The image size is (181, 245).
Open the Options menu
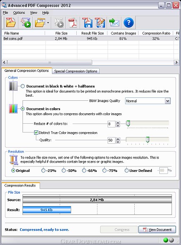(19, 13)
